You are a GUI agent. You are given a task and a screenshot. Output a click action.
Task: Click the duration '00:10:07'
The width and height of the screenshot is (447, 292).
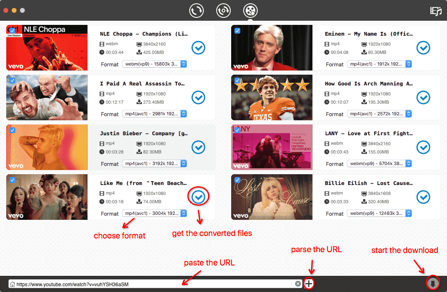[340, 102]
